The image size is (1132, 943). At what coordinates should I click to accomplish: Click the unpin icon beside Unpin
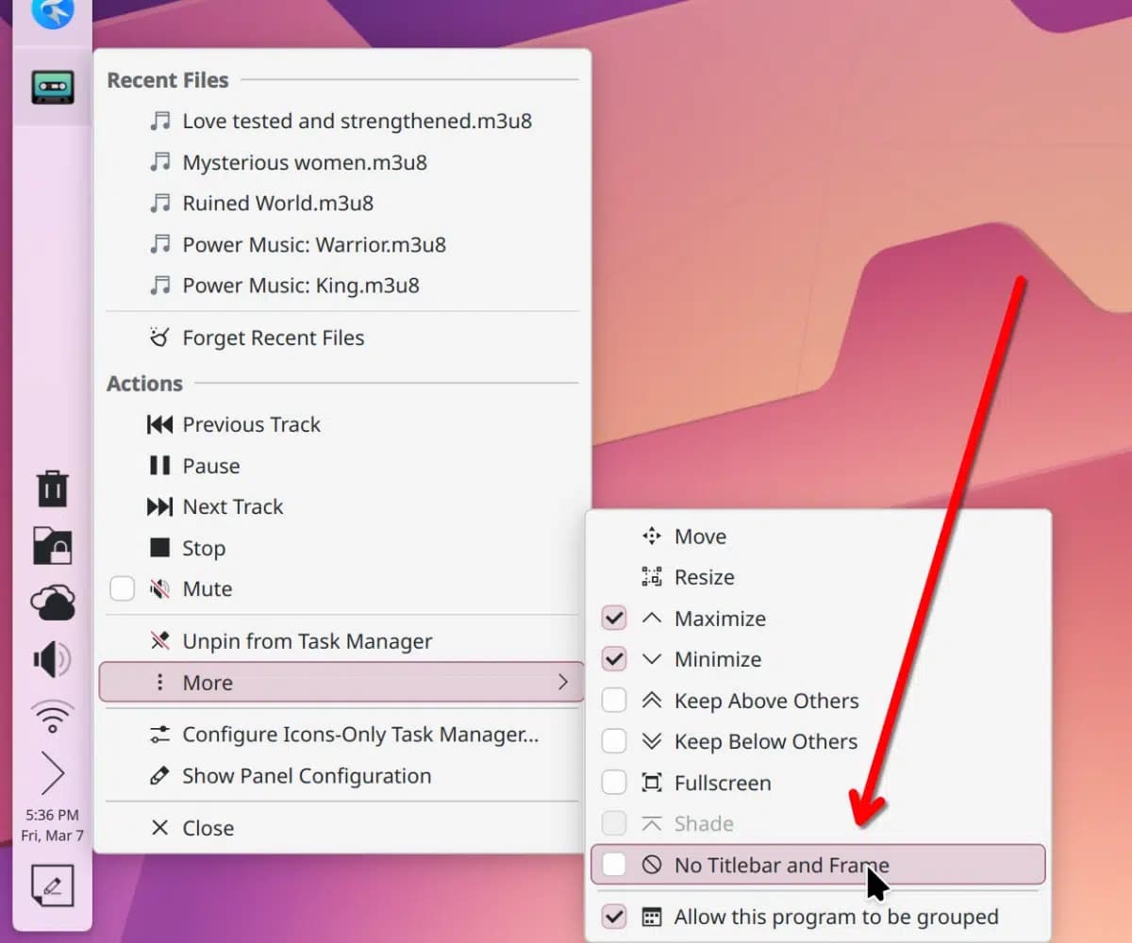coord(160,641)
